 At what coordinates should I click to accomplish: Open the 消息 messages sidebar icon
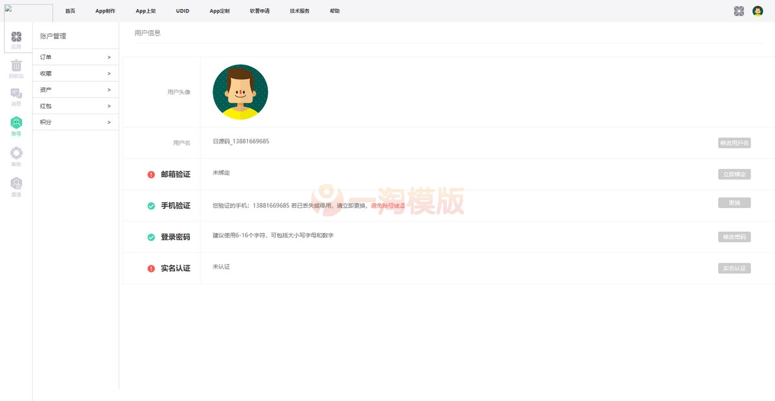[16, 96]
